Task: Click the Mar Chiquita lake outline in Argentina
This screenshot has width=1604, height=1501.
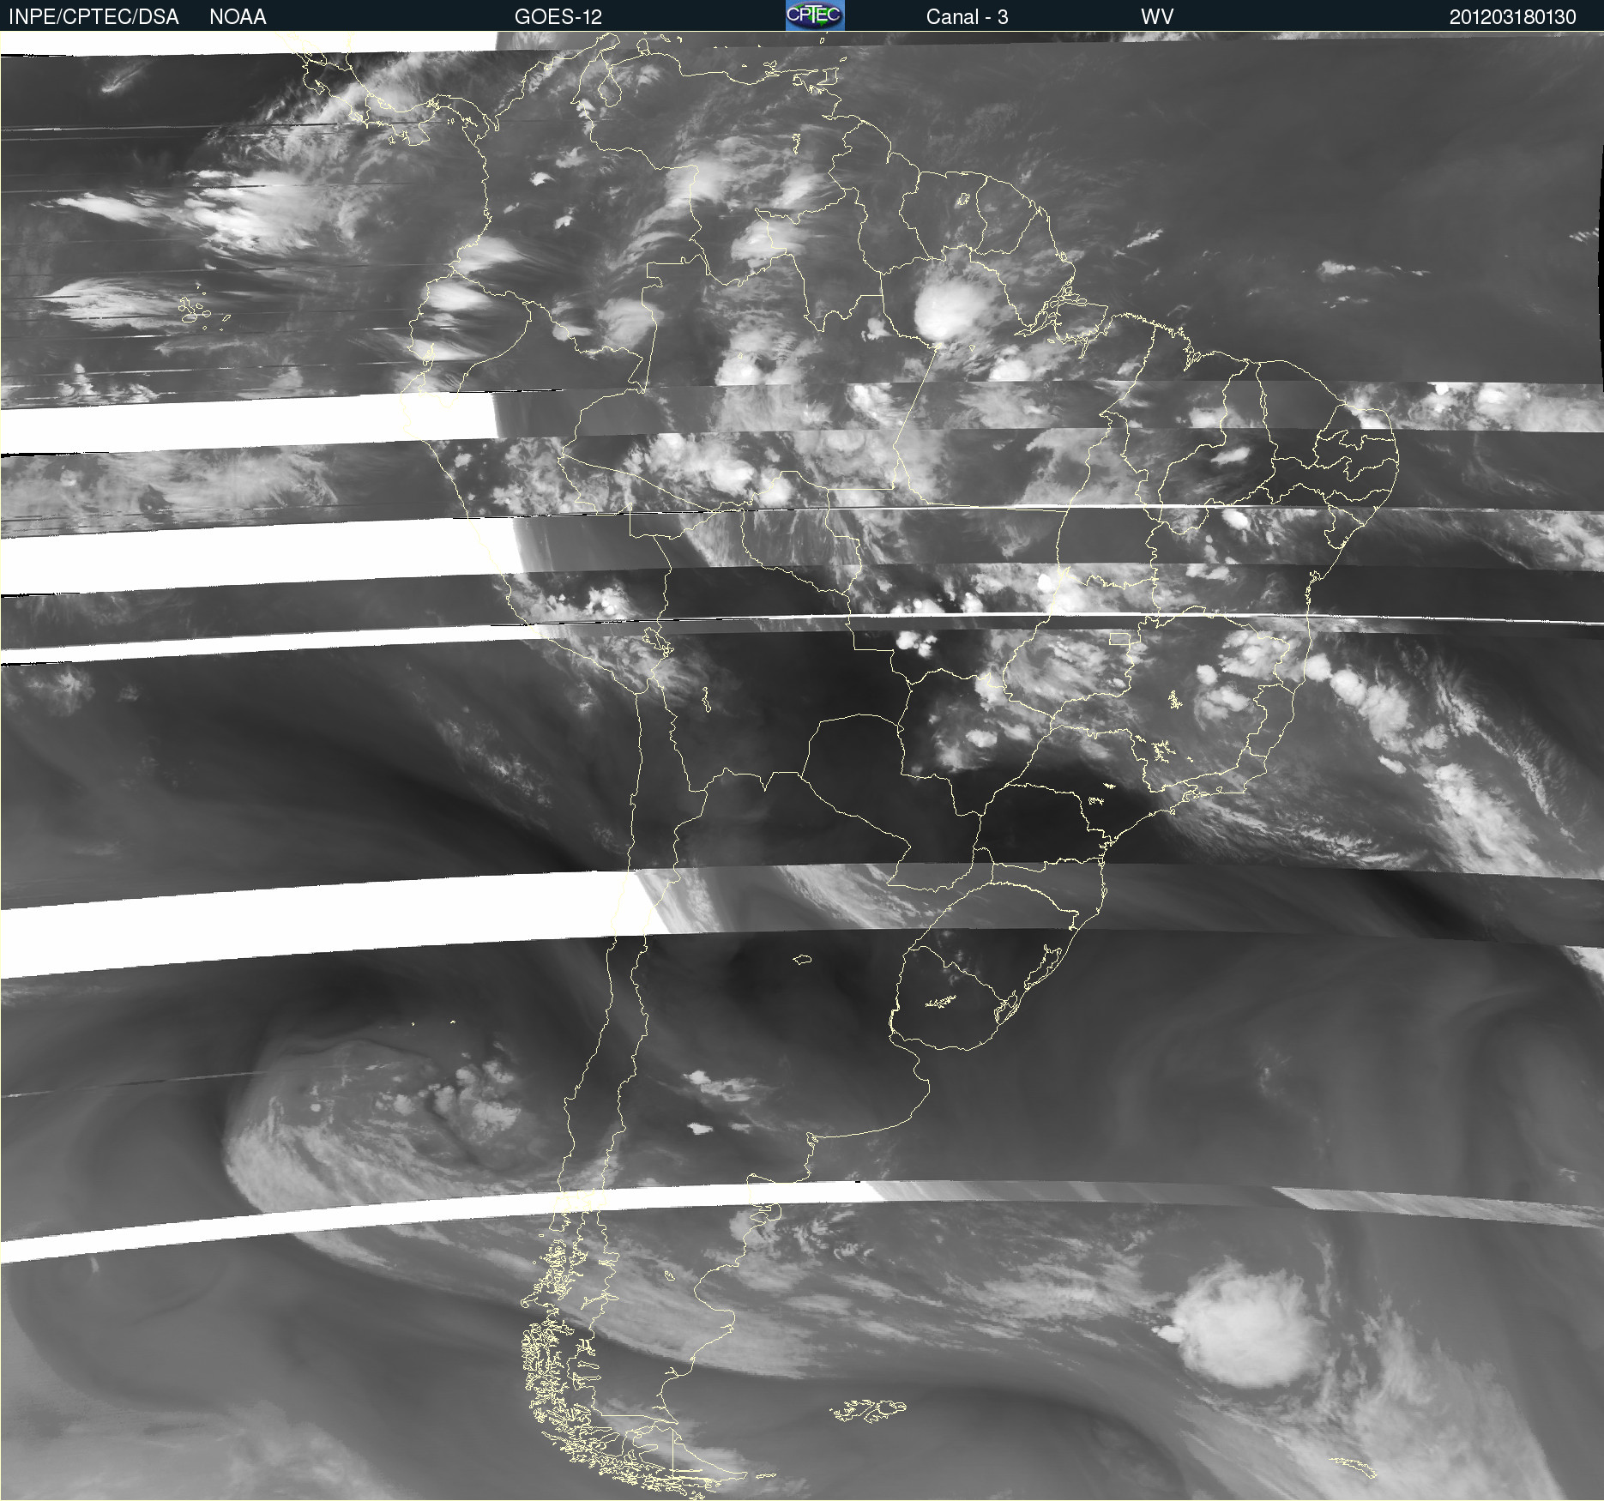Action: point(802,960)
